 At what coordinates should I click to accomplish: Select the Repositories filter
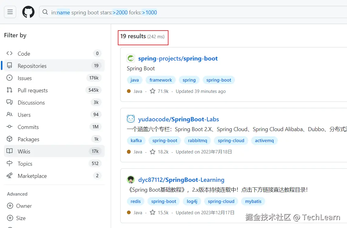54,66
